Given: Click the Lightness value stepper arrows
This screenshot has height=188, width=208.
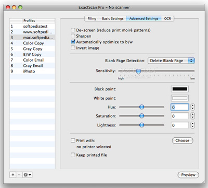Looking at the screenshot, I should [x=192, y=125].
